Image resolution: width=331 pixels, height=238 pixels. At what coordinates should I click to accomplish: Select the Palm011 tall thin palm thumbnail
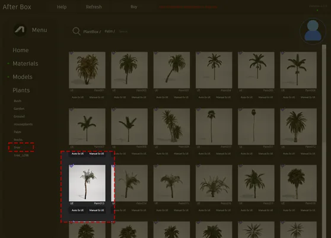click(x=256, y=126)
